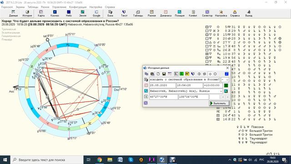Select the small circle option in dialog
Screen dimensions: 291x164
pos(210,74)
